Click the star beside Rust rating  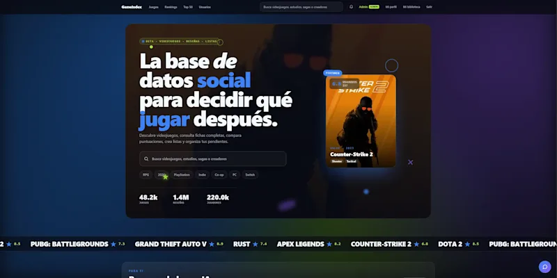coord(256,244)
